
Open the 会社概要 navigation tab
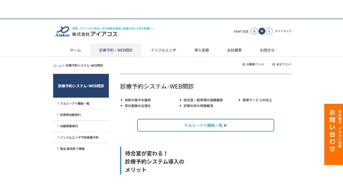(x=234, y=50)
